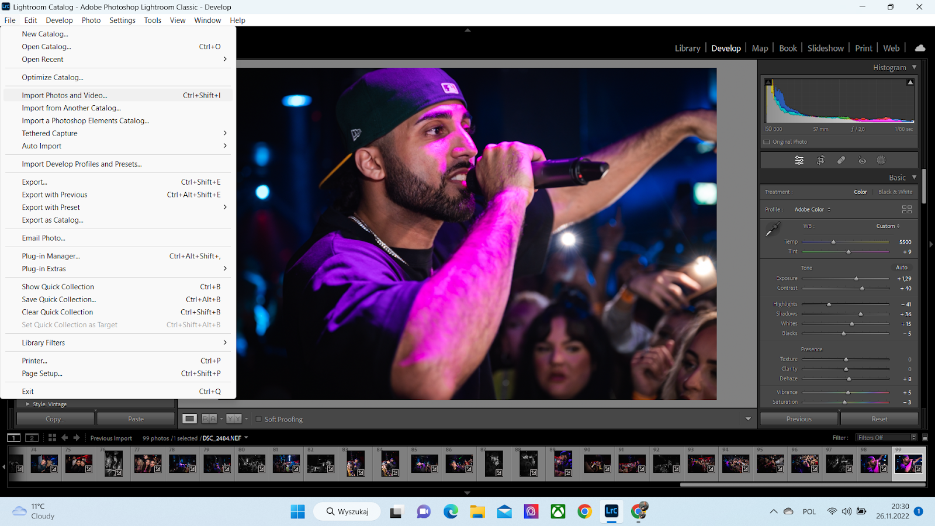Select the Crop overlay tool
The height and width of the screenshot is (526, 935).
820,160
